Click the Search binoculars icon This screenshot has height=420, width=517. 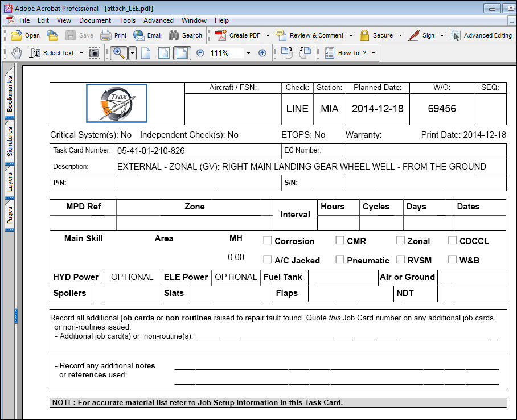pyautogui.click(x=174, y=35)
